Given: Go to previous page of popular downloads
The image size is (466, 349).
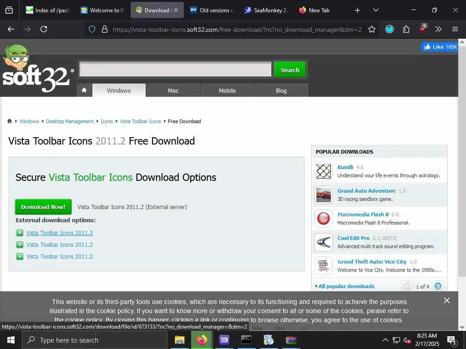Looking at the screenshot, I should tap(407, 286).
